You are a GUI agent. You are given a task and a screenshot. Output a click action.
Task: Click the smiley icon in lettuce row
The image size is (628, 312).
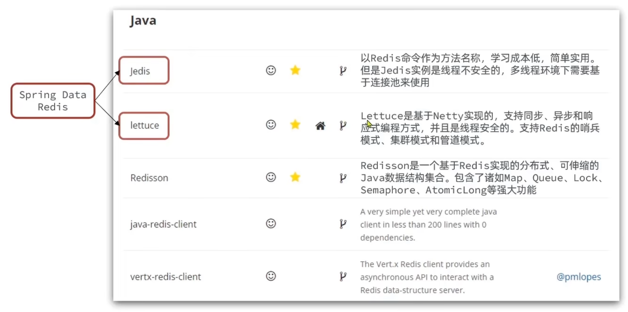[x=271, y=125]
